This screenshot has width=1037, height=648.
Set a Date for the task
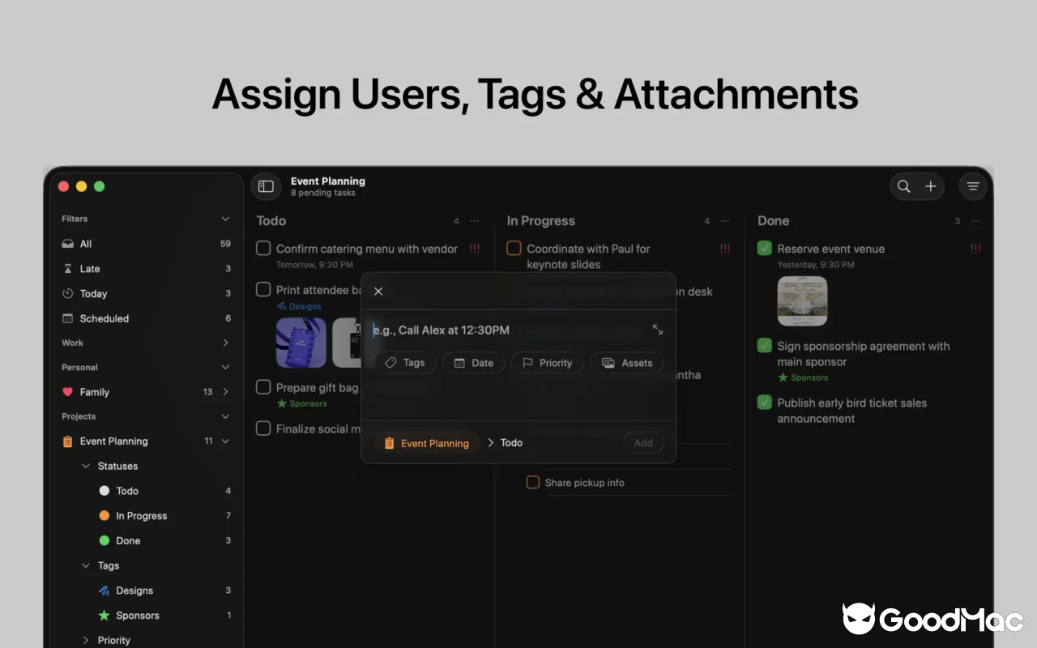click(x=473, y=363)
